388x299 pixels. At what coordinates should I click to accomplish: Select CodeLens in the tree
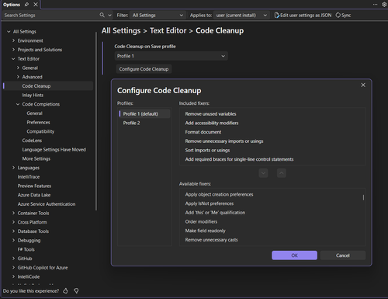32,141
